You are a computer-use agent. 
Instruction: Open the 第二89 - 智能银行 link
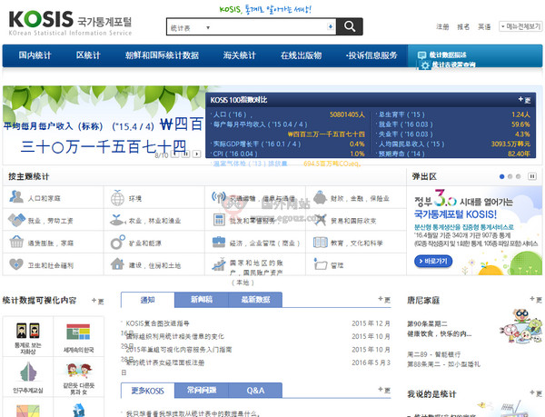[434, 354]
